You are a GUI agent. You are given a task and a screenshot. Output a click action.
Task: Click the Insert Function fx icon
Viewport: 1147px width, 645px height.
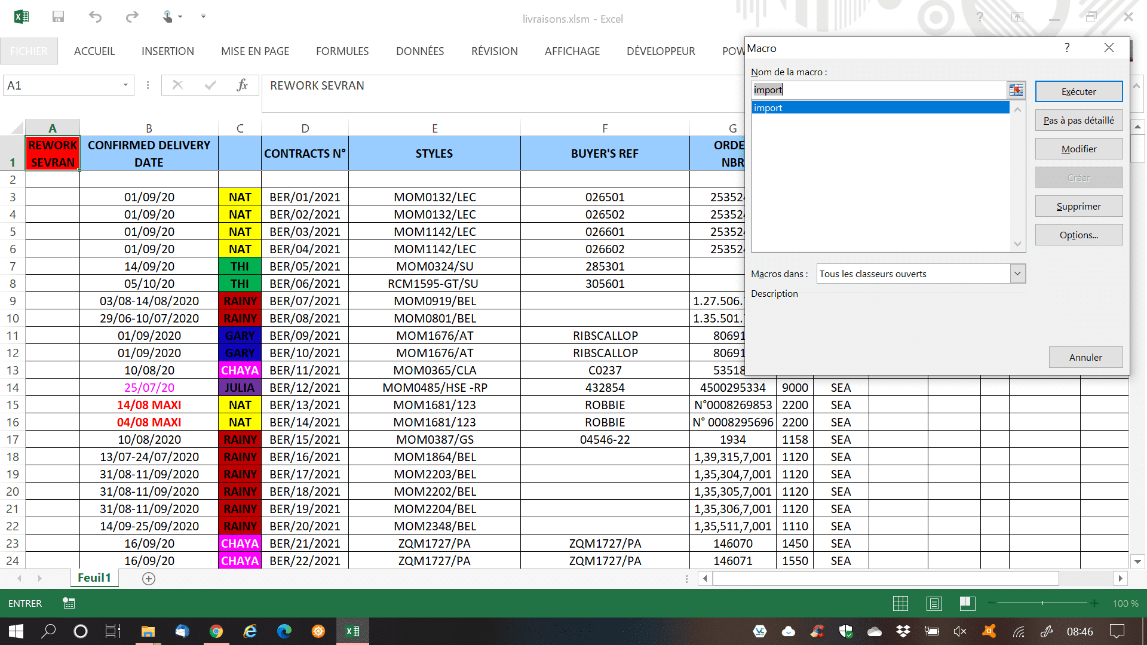pyautogui.click(x=242, y=85)
